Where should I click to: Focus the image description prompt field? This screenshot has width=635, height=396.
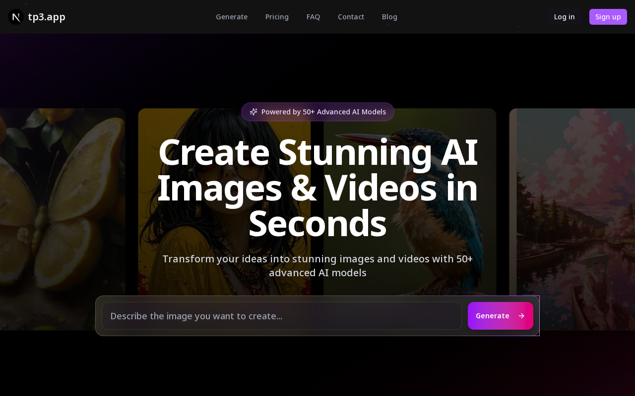[282, 316]
